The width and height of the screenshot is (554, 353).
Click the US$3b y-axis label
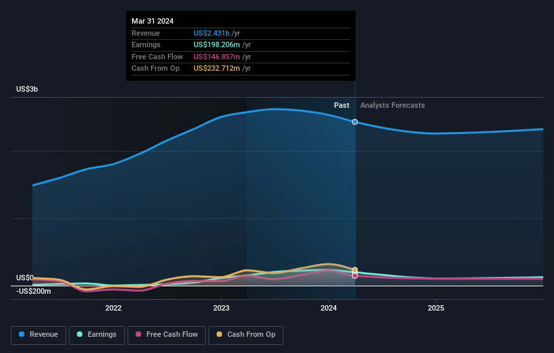(27, 89)
